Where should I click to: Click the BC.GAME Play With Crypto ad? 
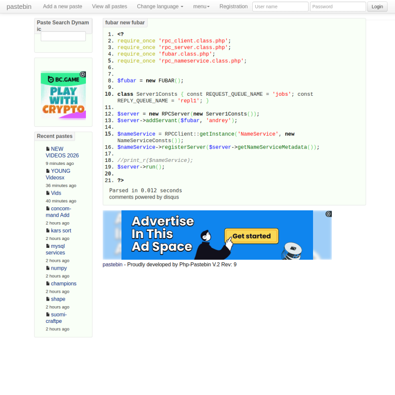[x=63, y=95]
